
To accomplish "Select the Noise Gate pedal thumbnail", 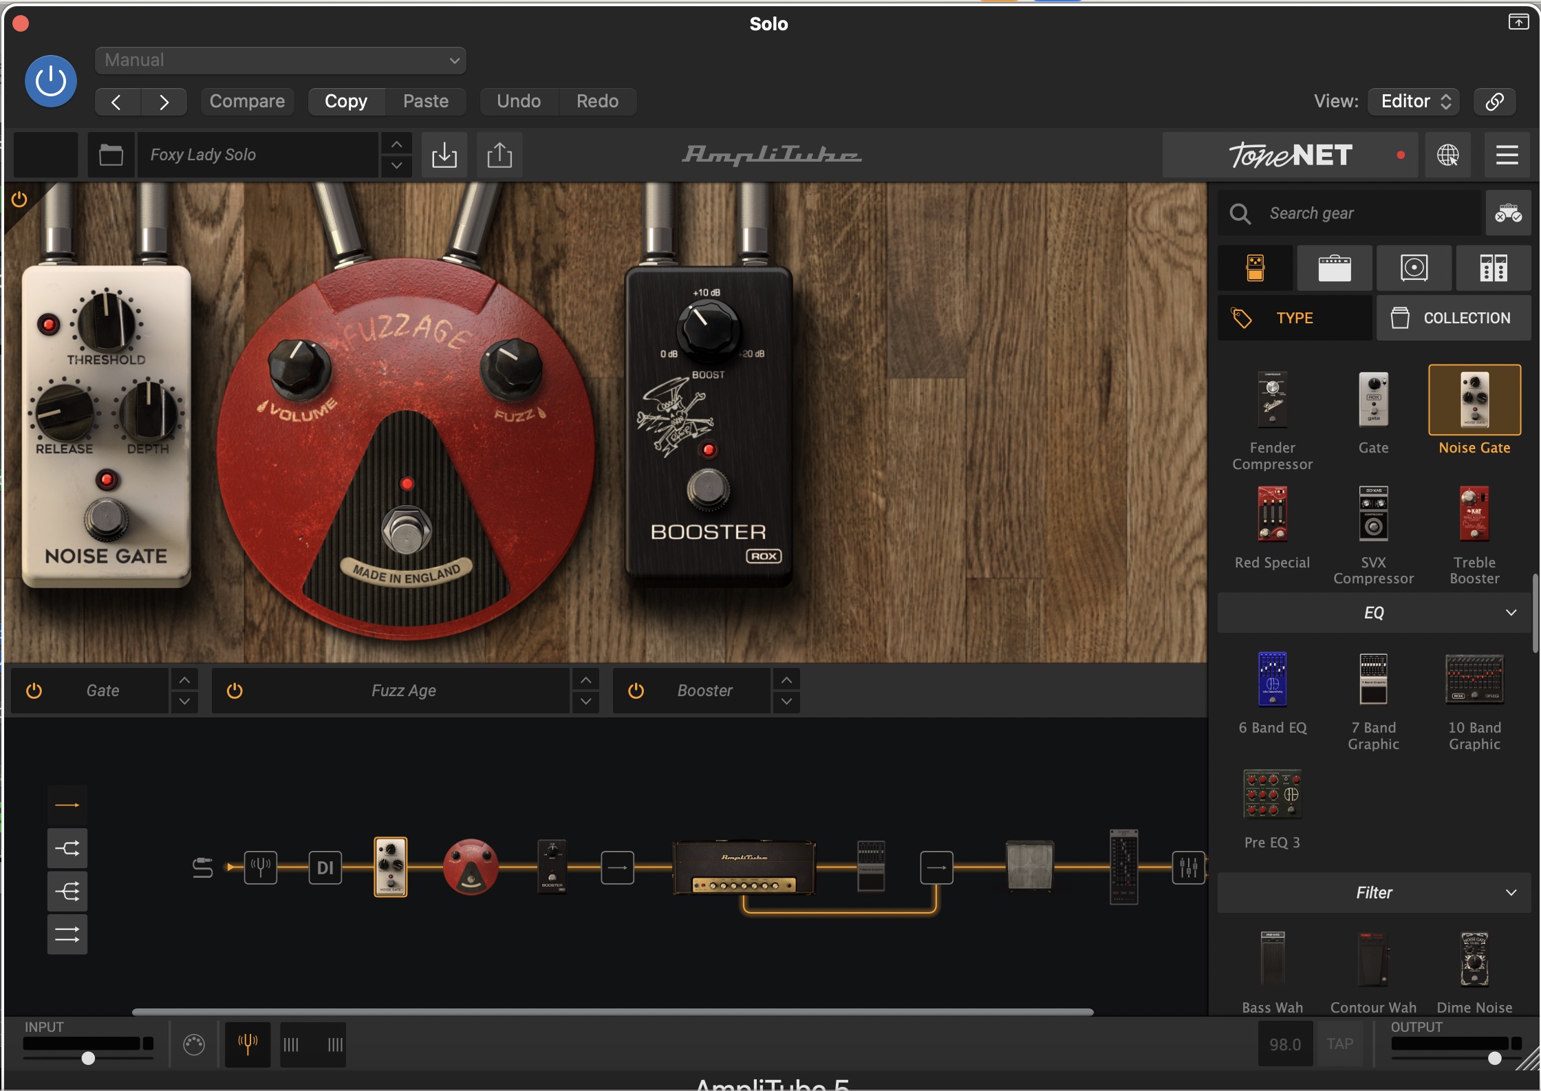I will 1474,400.
